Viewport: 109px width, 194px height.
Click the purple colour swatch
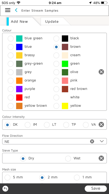click(x=19, y=89)
